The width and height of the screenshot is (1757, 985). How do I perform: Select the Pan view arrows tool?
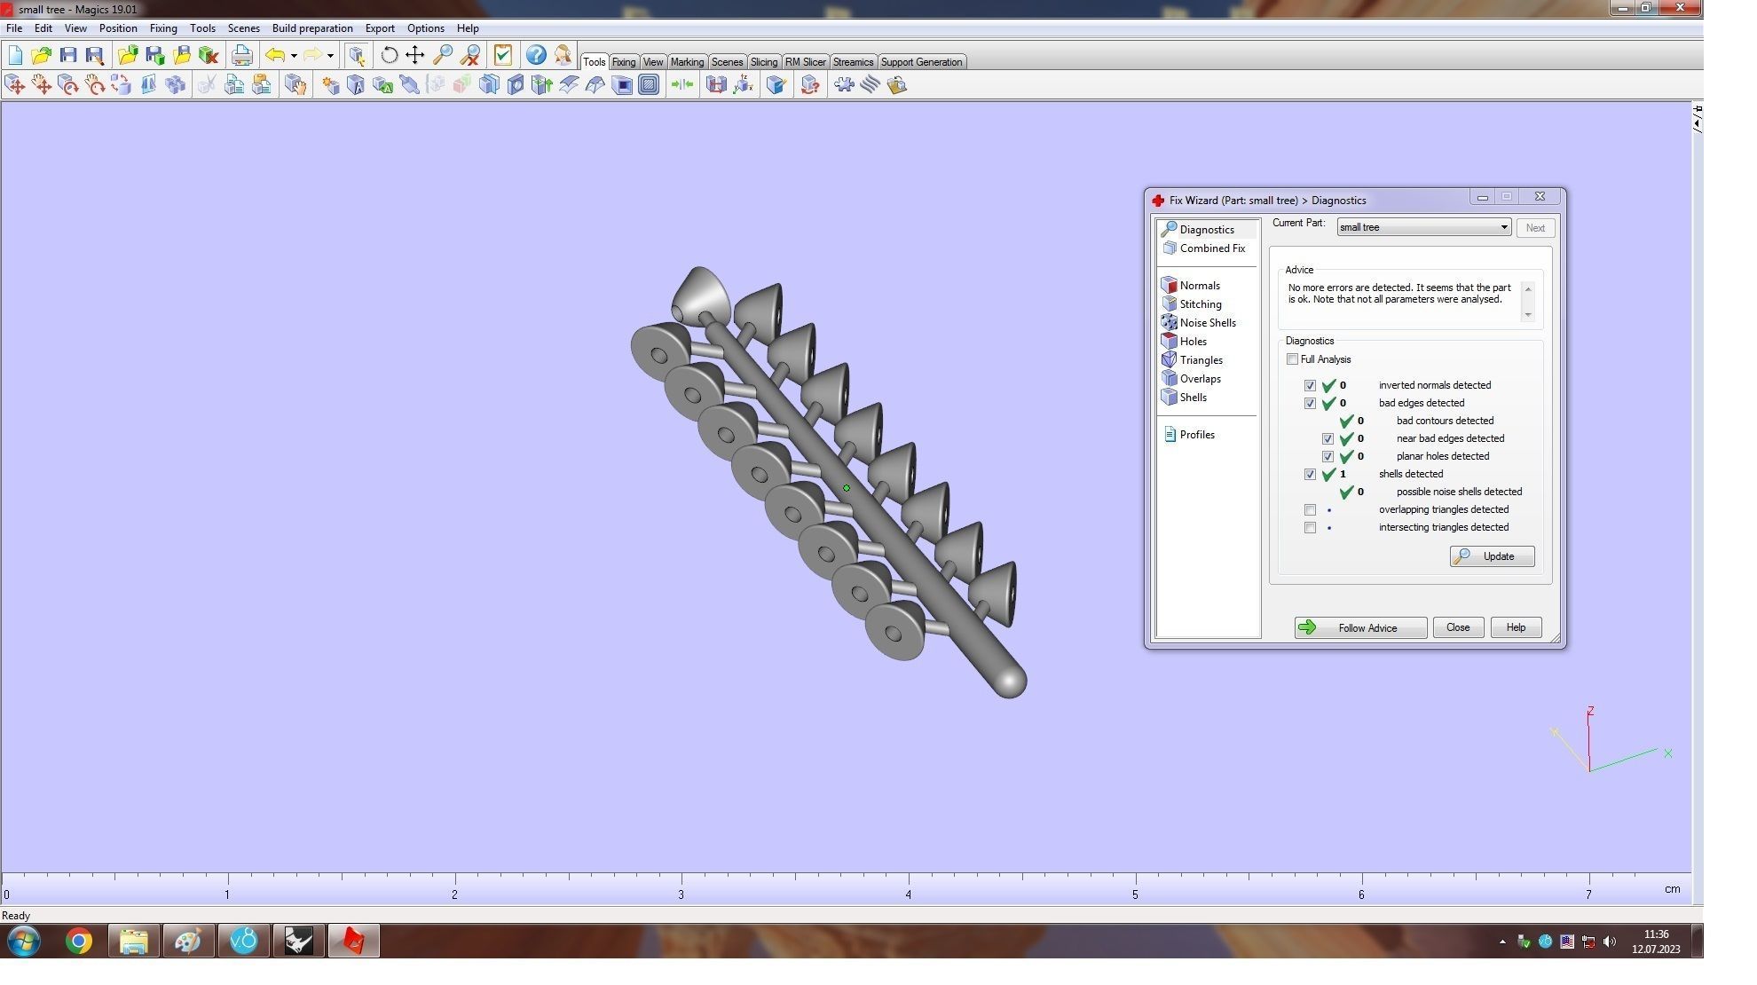[414, 55]
